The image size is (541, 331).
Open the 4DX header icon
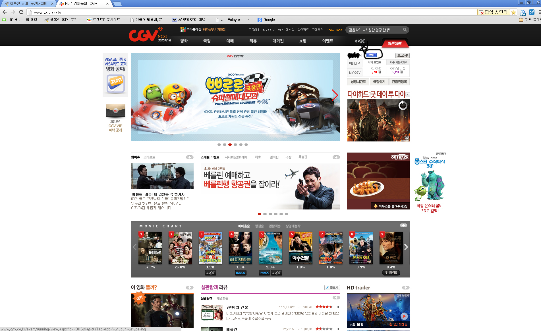pos(360,41)
